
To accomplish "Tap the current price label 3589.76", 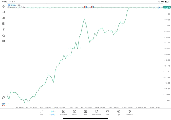I will pos(167,8).
